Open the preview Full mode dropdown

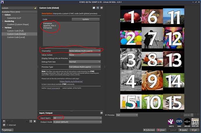click(x=127, y=115)
